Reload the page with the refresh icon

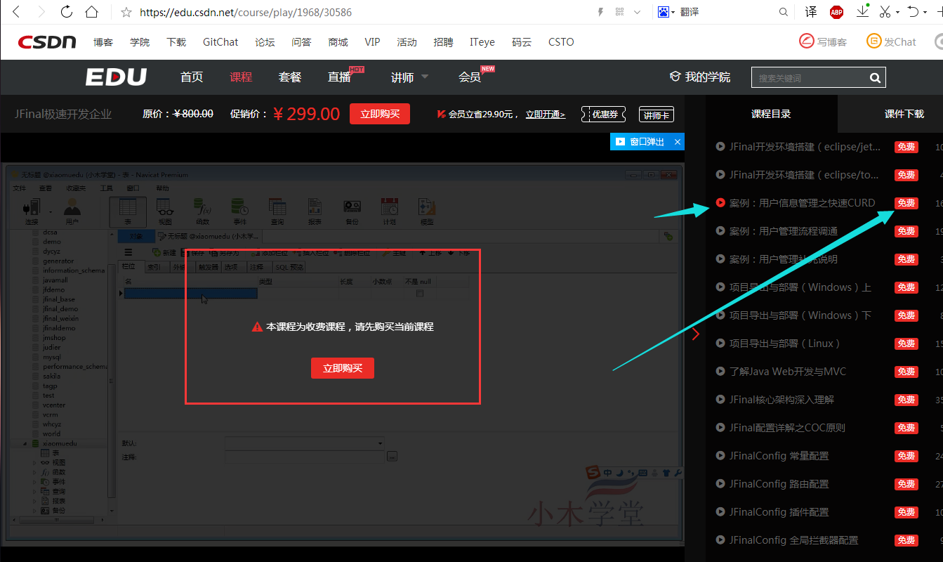tap(67, 12)
